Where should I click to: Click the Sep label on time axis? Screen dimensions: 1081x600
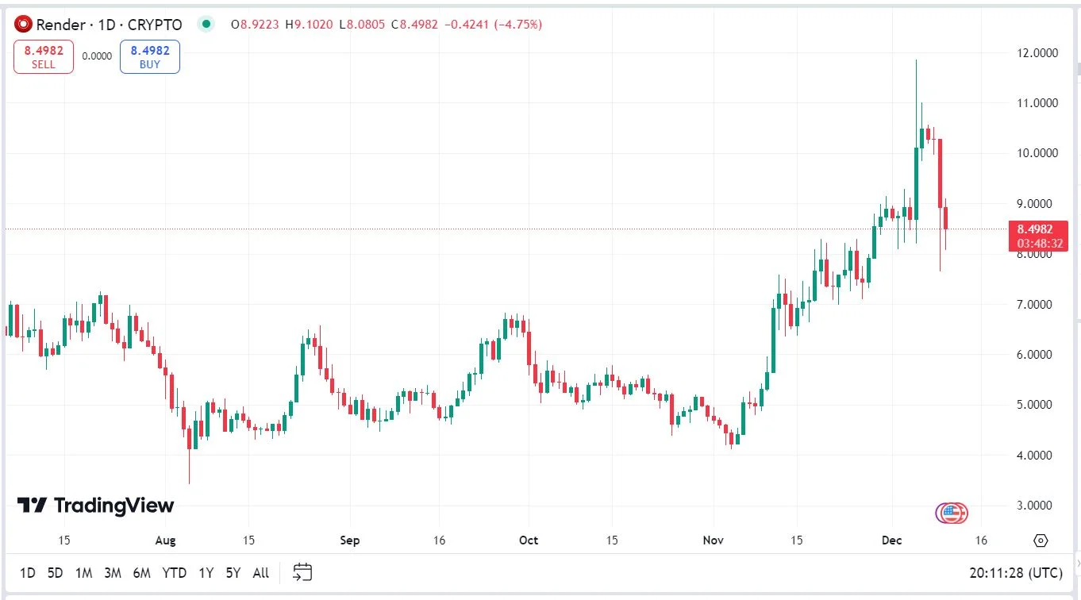(349, 540)
